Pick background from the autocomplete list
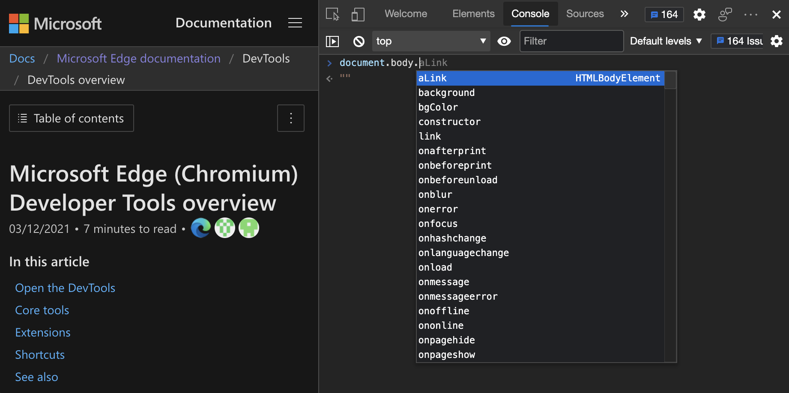This screenshot has width=789, height=393. pyautogui.click(x=541, y=92)
